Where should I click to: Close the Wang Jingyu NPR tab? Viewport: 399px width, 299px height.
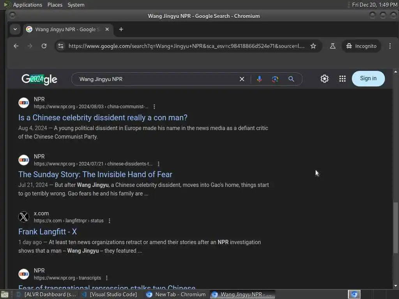pyautogui.click(x=107, y=29)
